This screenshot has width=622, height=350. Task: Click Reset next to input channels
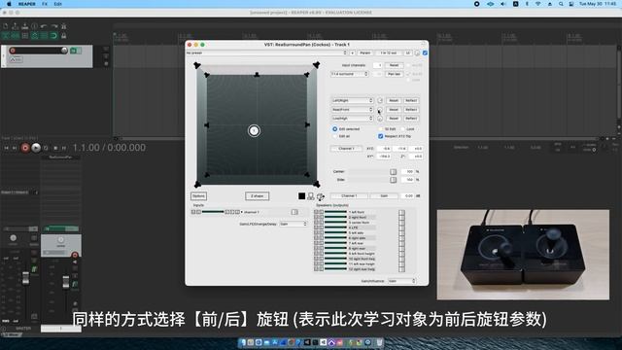(x=394, y=65)
